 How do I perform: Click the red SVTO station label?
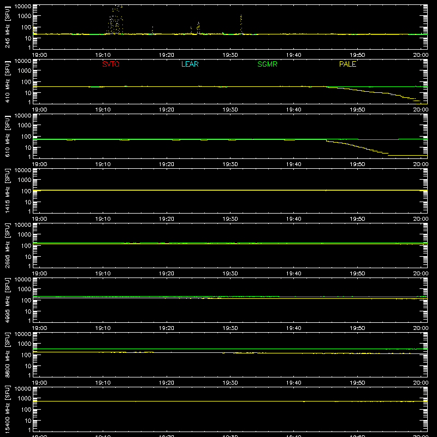(111, 64)
